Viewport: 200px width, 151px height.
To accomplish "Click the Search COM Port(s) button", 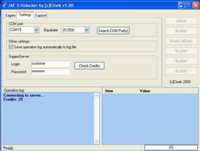I will [113, 31].
